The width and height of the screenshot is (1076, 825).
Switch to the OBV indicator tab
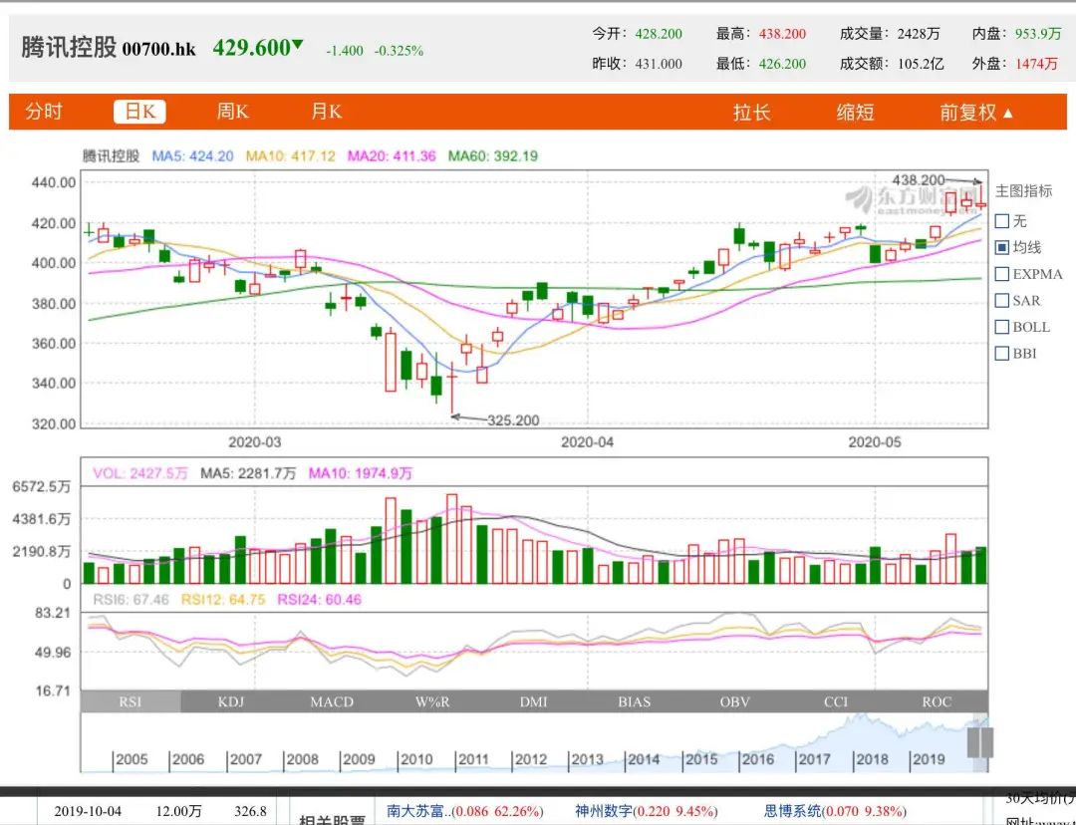[x=735, y=701]
